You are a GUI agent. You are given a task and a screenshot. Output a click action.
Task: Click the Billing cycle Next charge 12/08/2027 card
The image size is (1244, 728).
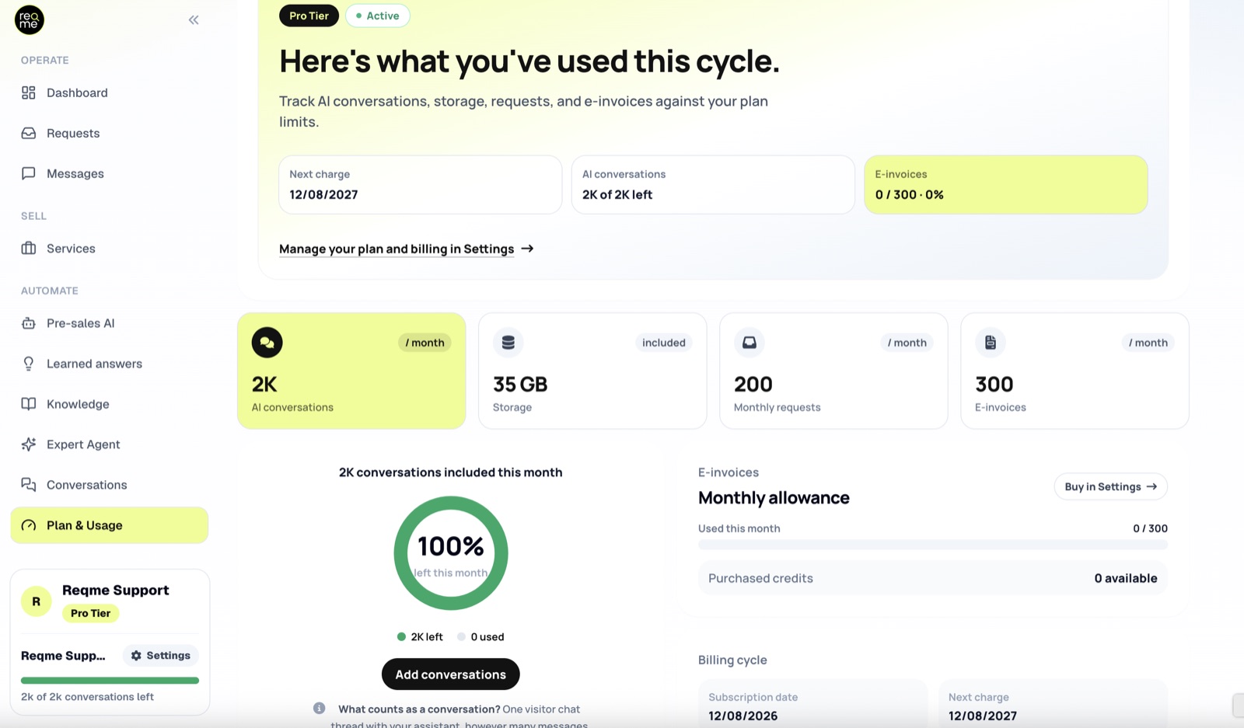1053,705
